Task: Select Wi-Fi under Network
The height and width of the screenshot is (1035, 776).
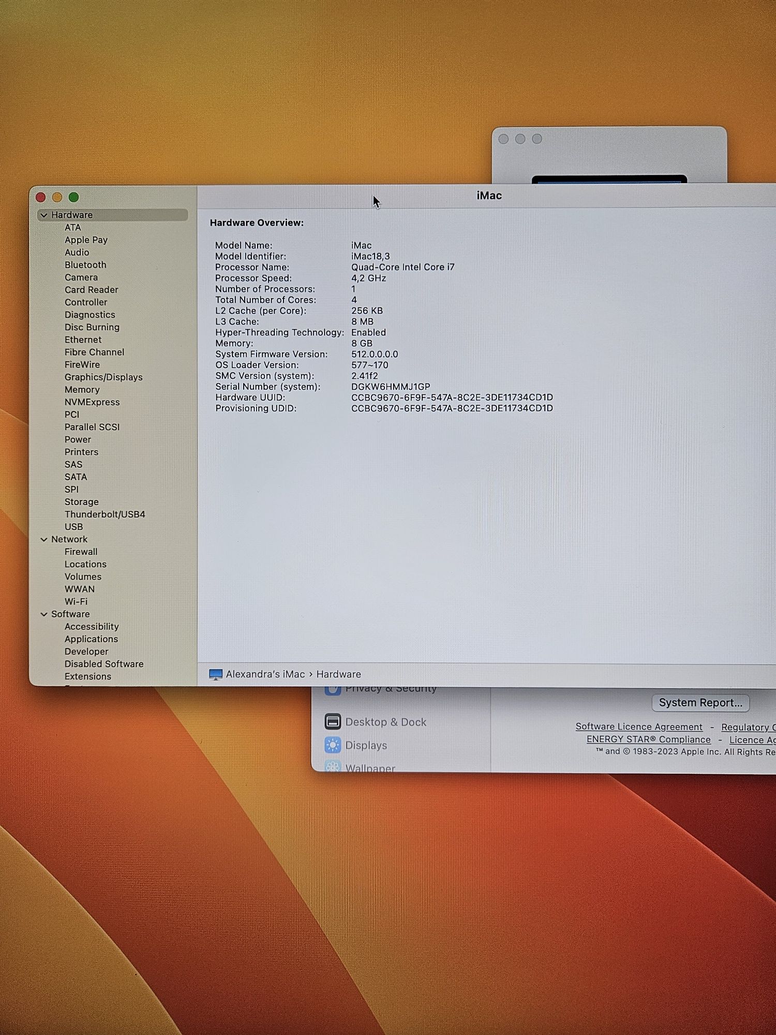Action: click(76, 601)
